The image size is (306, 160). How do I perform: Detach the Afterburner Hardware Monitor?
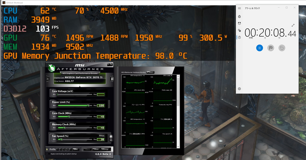point(150,72)
